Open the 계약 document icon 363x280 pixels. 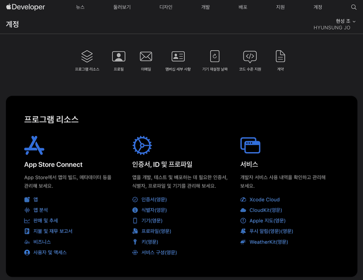coord(280,56)
